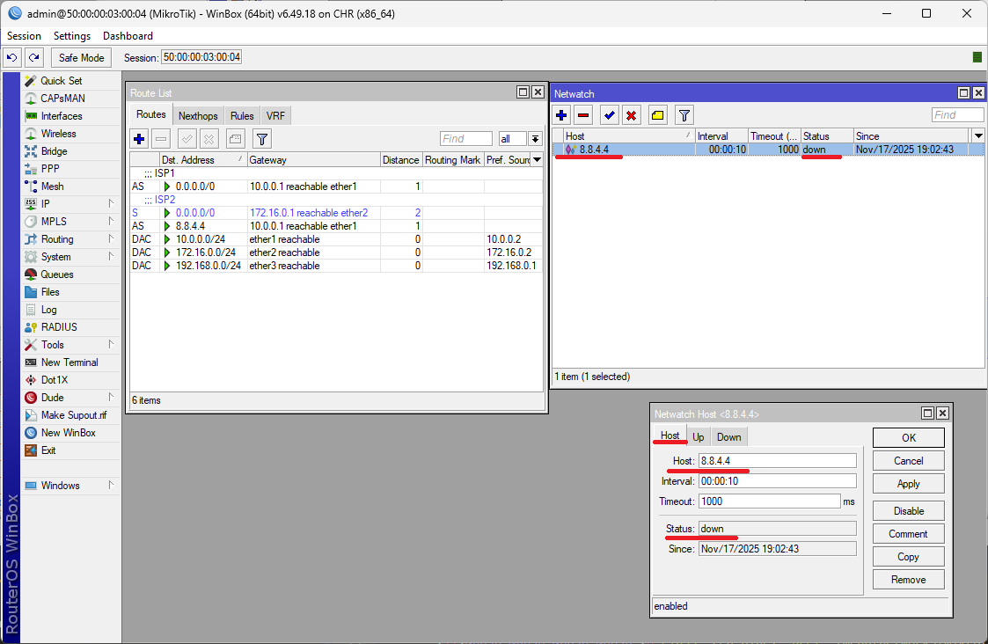Screen dimensions: 988x644
Task: Click OK in Netwatch Host dialog
Action: click(x=908, y=437)
